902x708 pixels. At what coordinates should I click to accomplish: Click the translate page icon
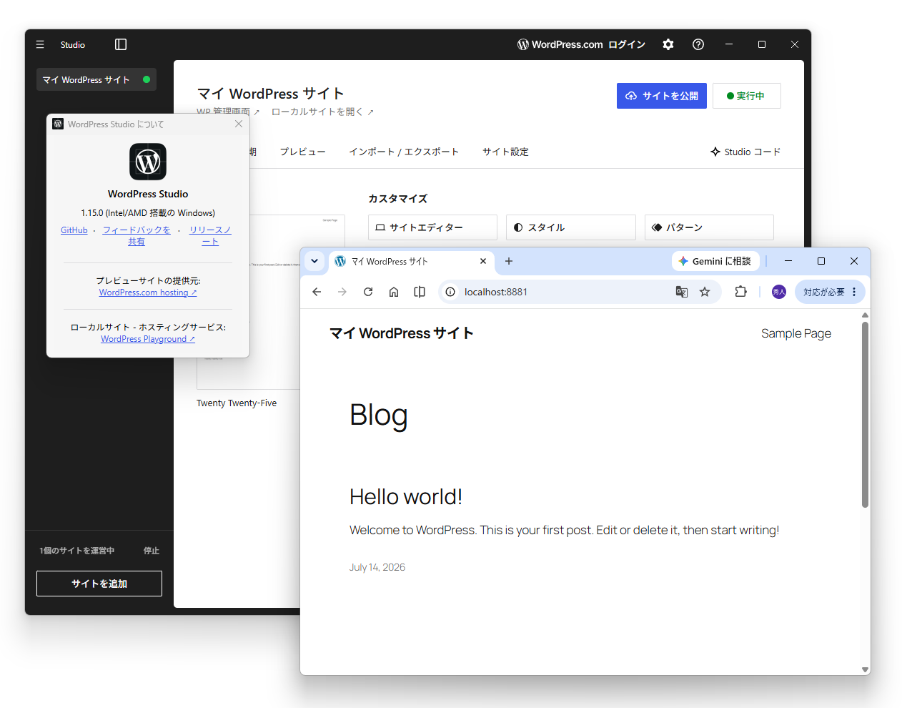point(682,292)
